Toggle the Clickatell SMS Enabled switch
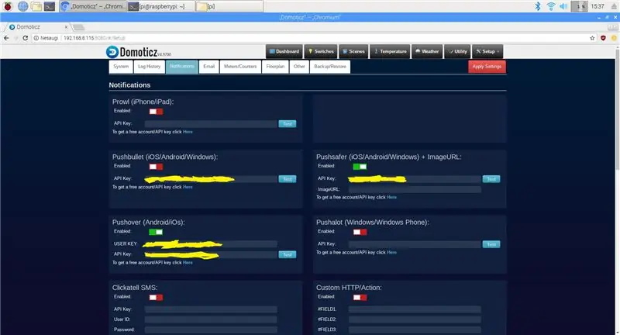Screen dimensions: 620x335 tap(156, 297)
